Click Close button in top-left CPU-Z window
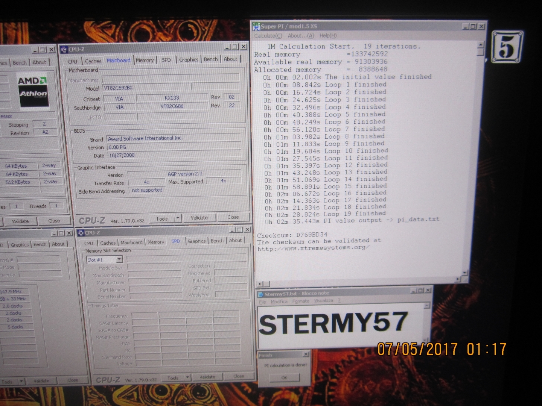The image size is (542, 406). [54, 221]
